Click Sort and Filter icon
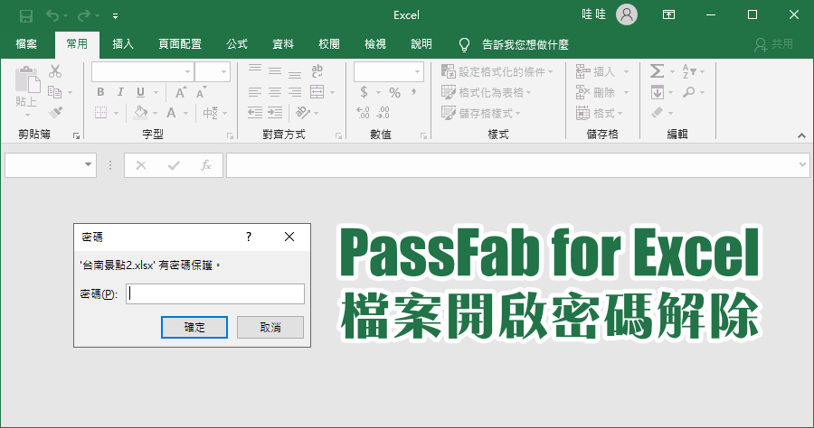 [x=689, y=71]
